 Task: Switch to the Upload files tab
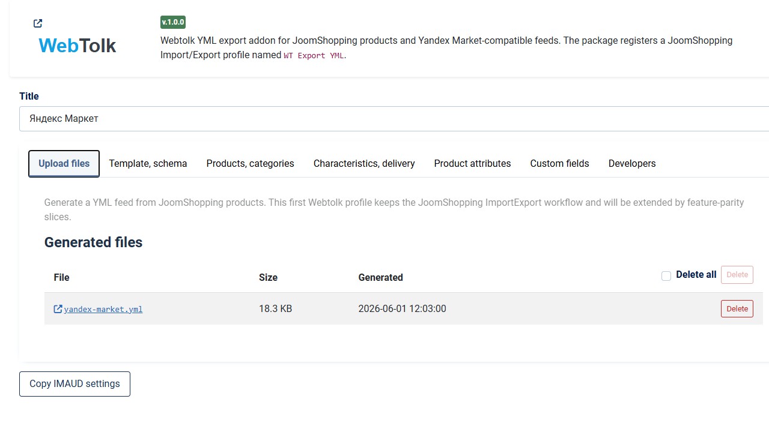(x=64, y=164)
